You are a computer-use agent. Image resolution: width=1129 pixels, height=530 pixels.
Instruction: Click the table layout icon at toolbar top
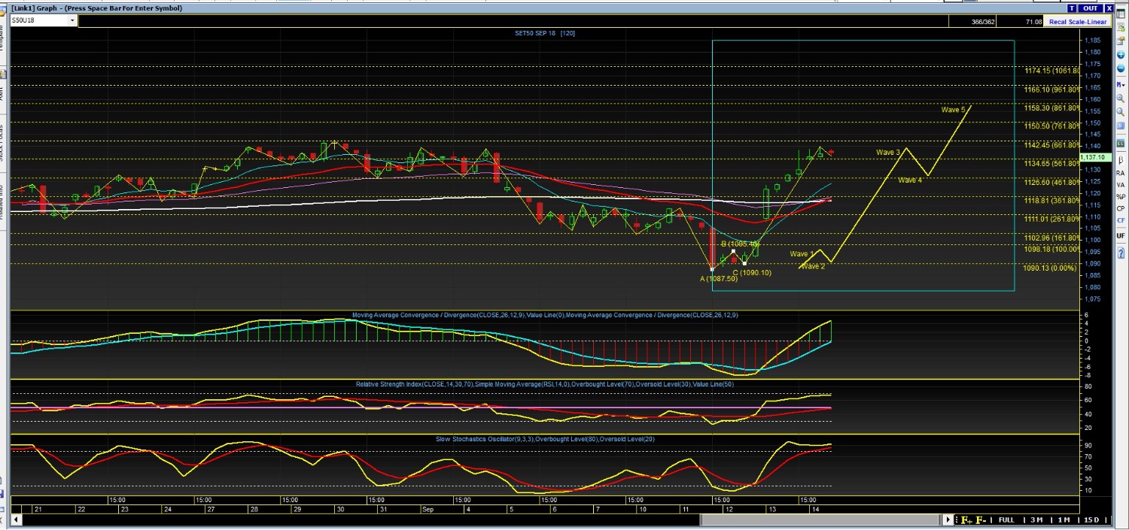[x=1120, y=14]
